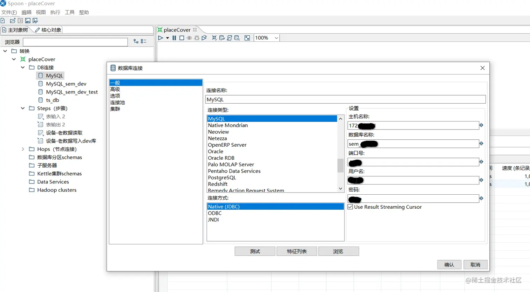The width and height of the screenshot is (530, 292).
Task: Click the replay transformation icon
Action: click(204, 38)
